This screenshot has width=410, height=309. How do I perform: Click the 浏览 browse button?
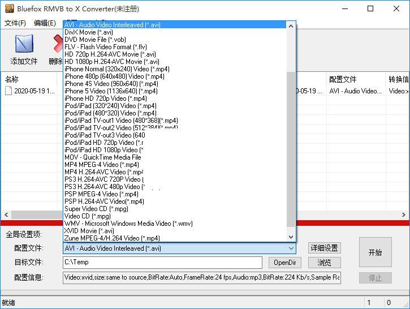pos(324,263)
